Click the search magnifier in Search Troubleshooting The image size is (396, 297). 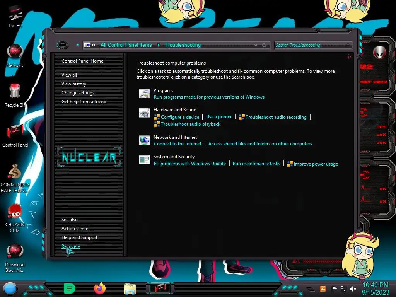pyautogui.click(x=348, y=45)
